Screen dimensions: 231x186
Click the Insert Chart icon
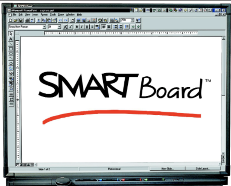(x=89, y=20)
